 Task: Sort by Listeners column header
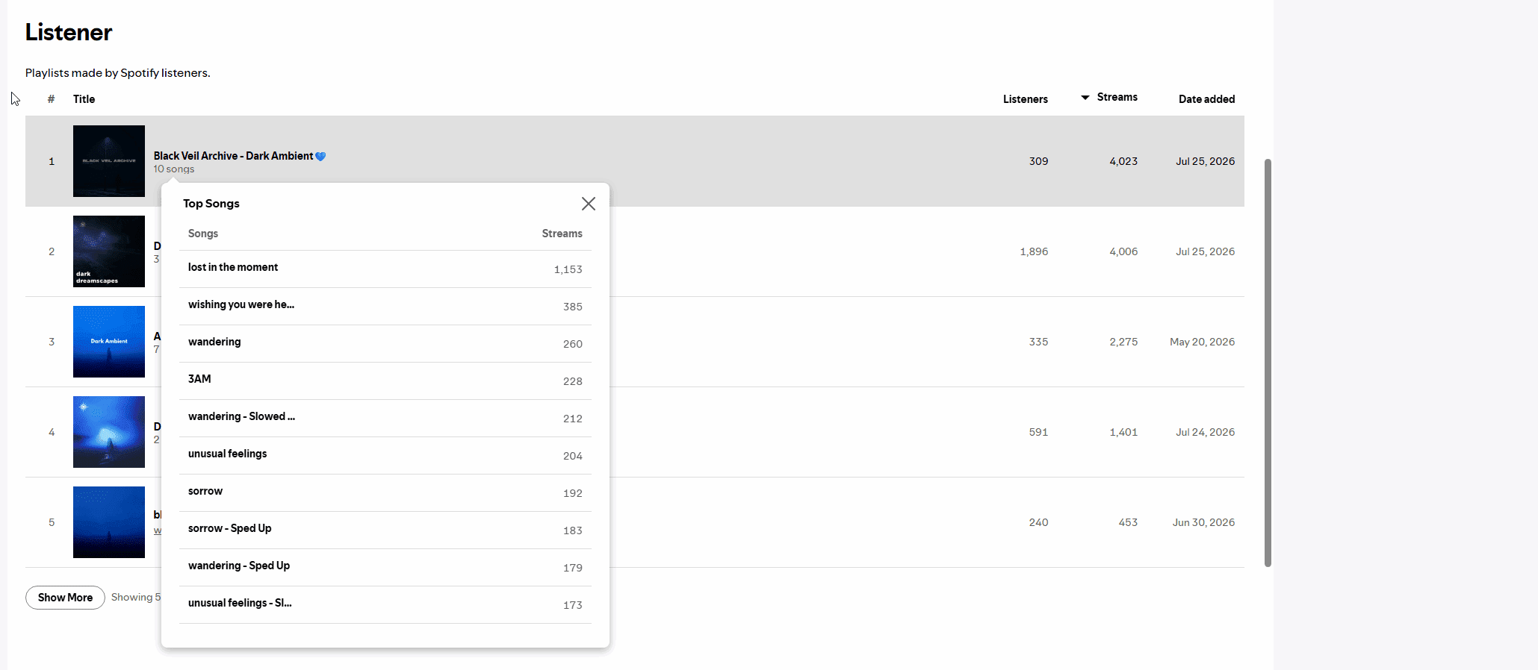[x=1025, y=99]
